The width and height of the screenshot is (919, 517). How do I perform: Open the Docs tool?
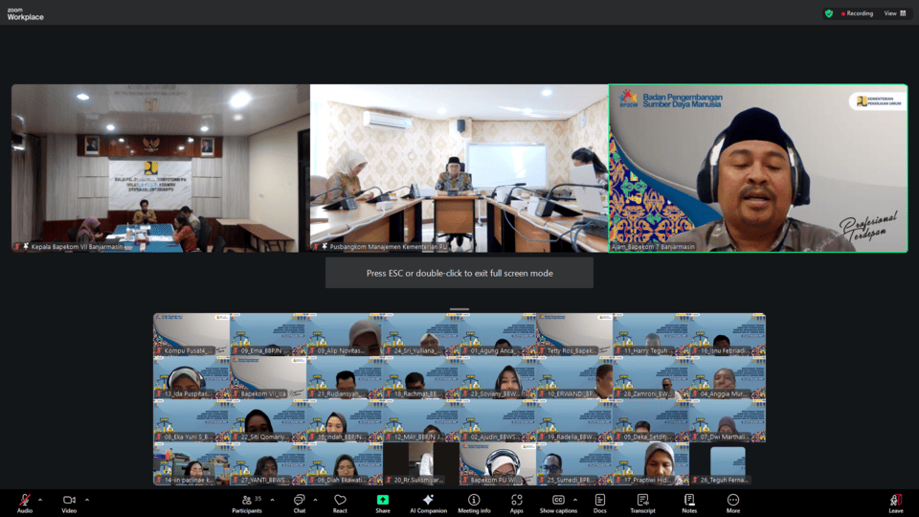600,502
